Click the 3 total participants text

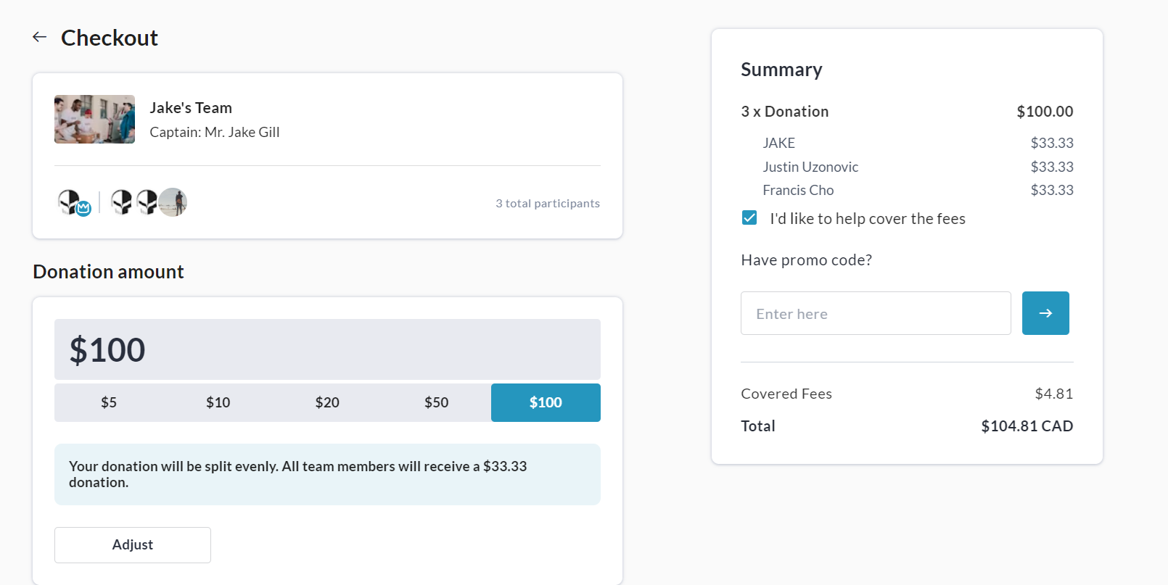(x=548, y=204)
